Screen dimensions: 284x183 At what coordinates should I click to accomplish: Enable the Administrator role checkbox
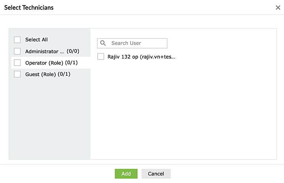tap(17, 51)
